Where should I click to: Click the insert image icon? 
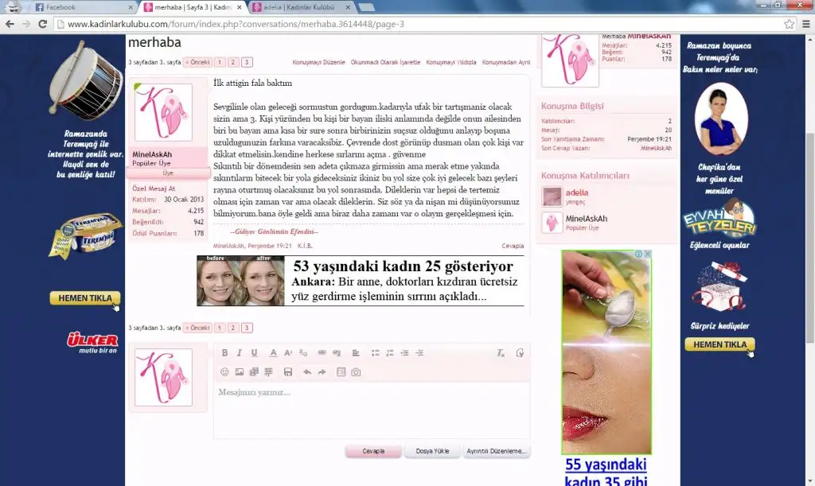240,372
